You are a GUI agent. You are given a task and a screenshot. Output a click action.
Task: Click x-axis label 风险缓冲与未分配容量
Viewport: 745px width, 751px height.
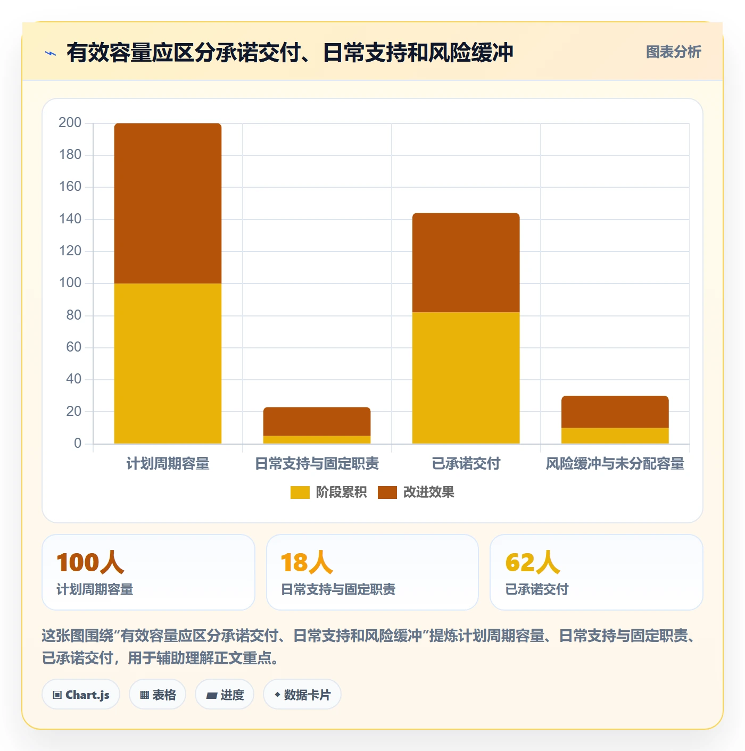[615, 464]
